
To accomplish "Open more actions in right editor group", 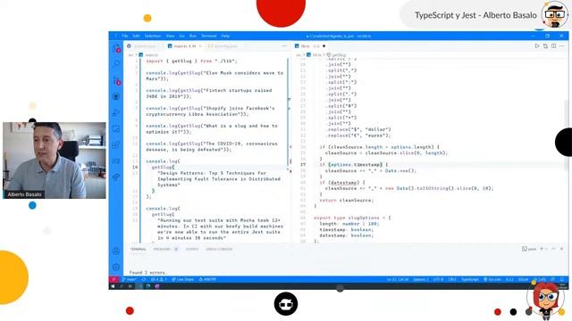I will point(562,46).
